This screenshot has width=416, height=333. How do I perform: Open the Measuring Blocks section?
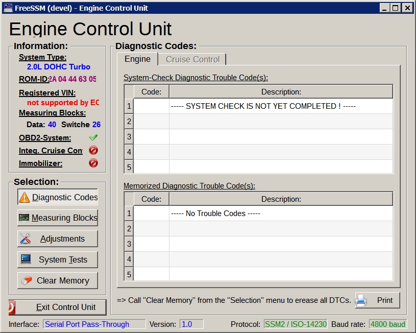pyautogui.click(x=58, y=218)
